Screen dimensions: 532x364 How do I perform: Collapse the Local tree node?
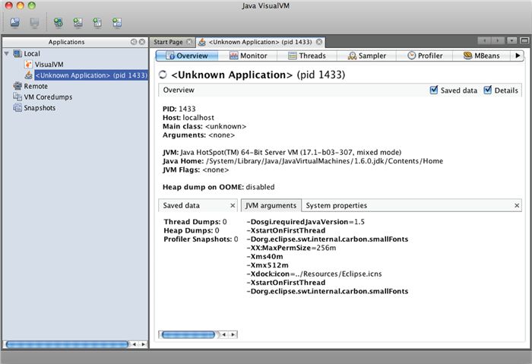(x=7, y=55)
